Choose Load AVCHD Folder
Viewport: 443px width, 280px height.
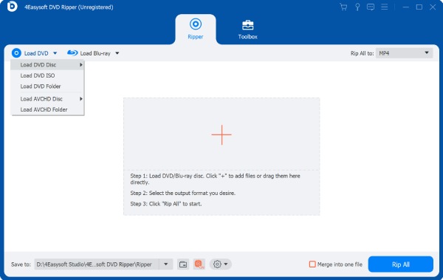[47, 109]
